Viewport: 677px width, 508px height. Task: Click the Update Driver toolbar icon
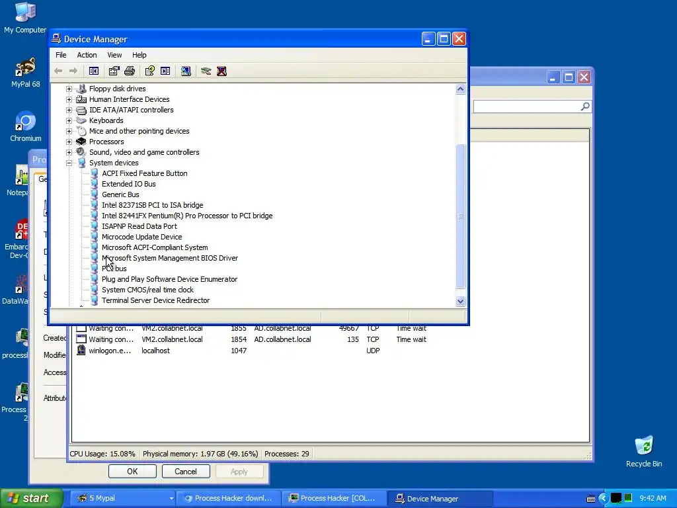pyautogui.click(x=206, y=71)
